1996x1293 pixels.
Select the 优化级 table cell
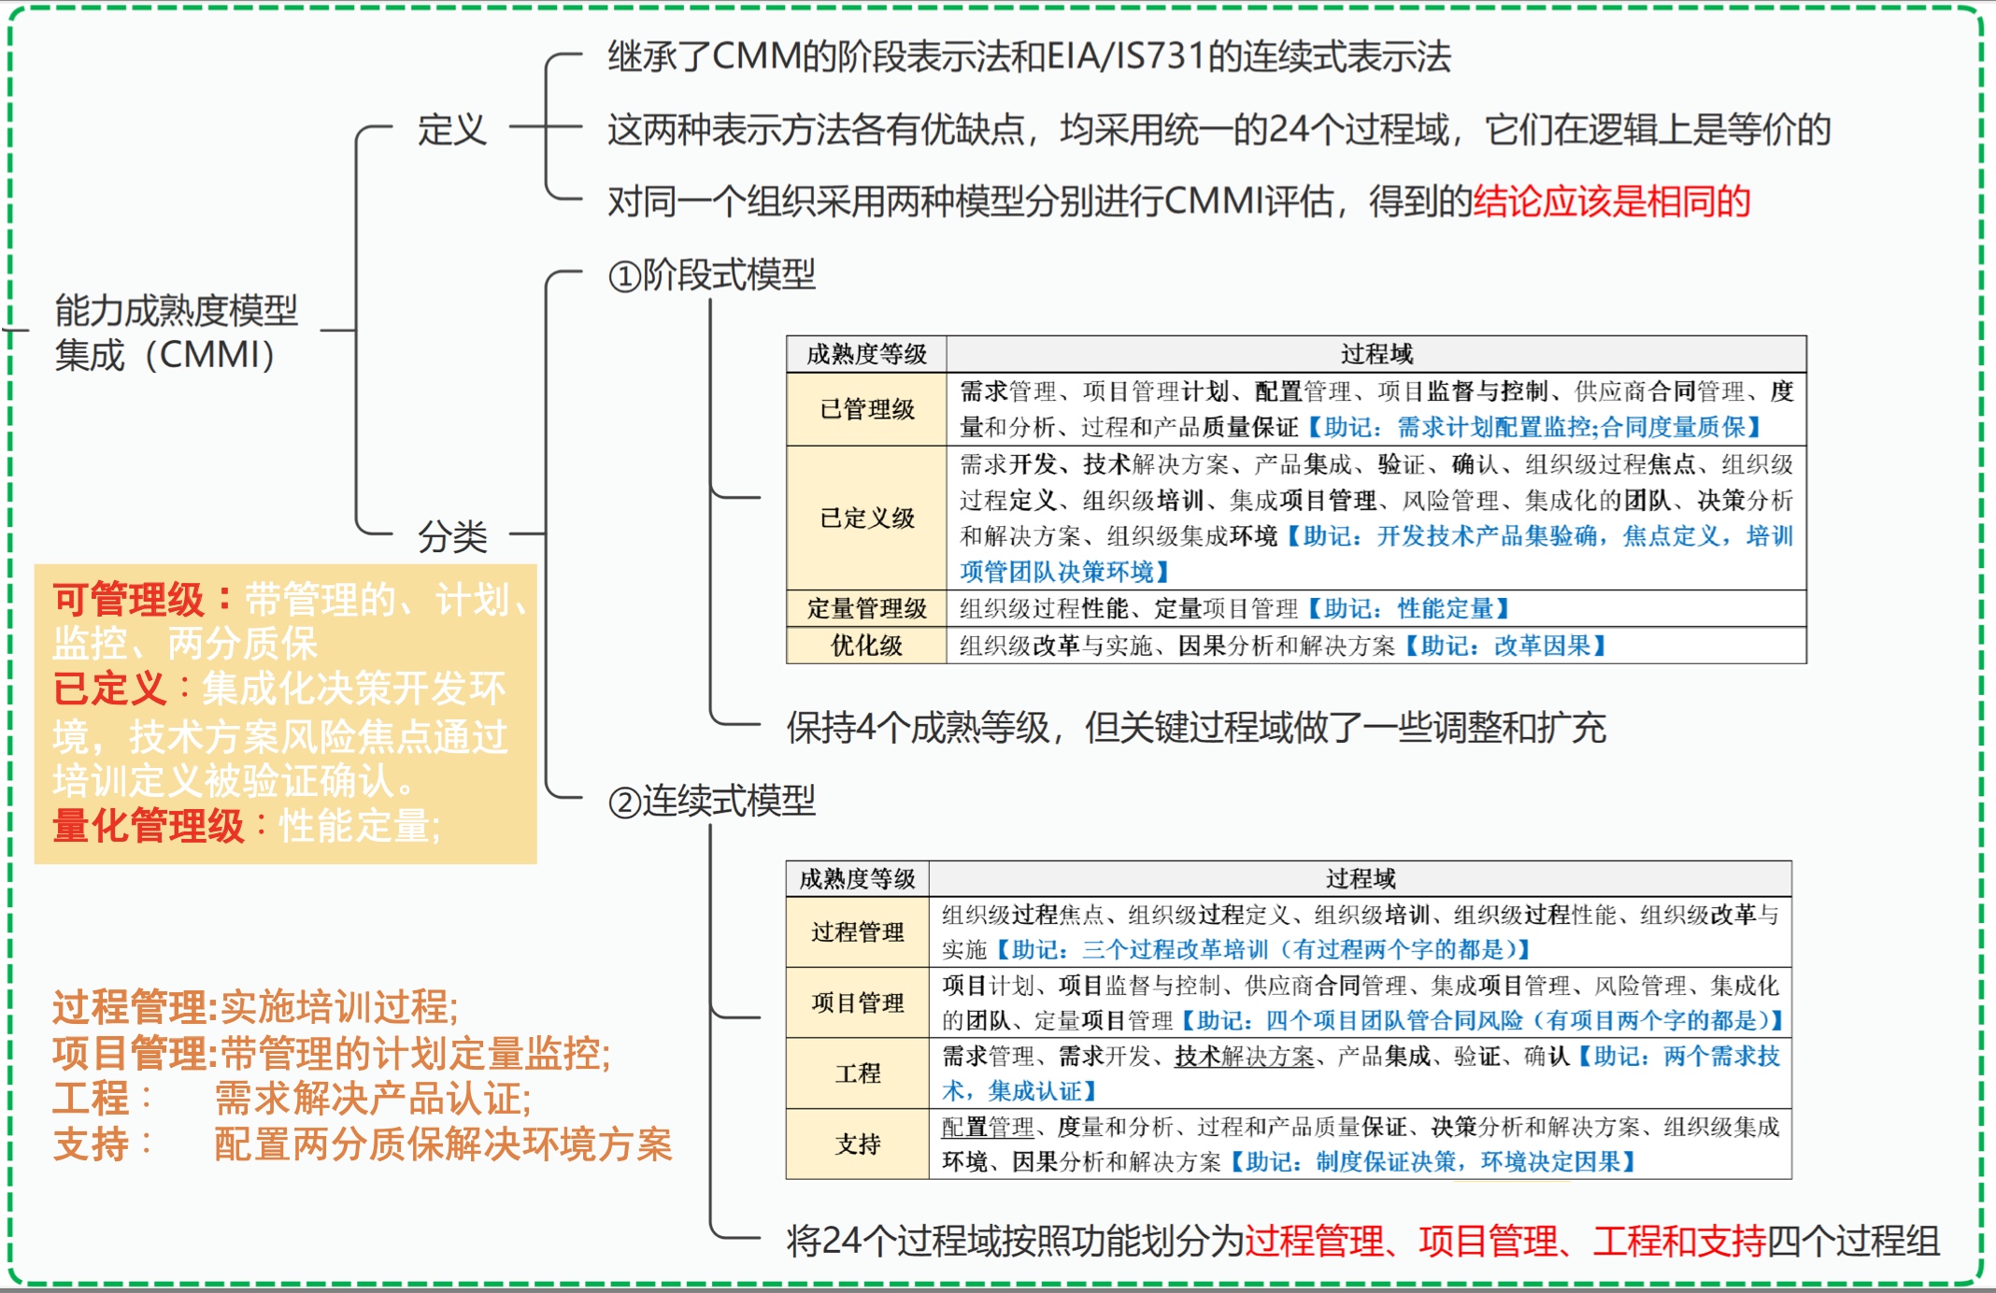866,646
